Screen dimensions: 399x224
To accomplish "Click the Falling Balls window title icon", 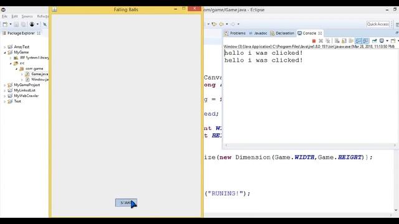I will coord(54,9).
